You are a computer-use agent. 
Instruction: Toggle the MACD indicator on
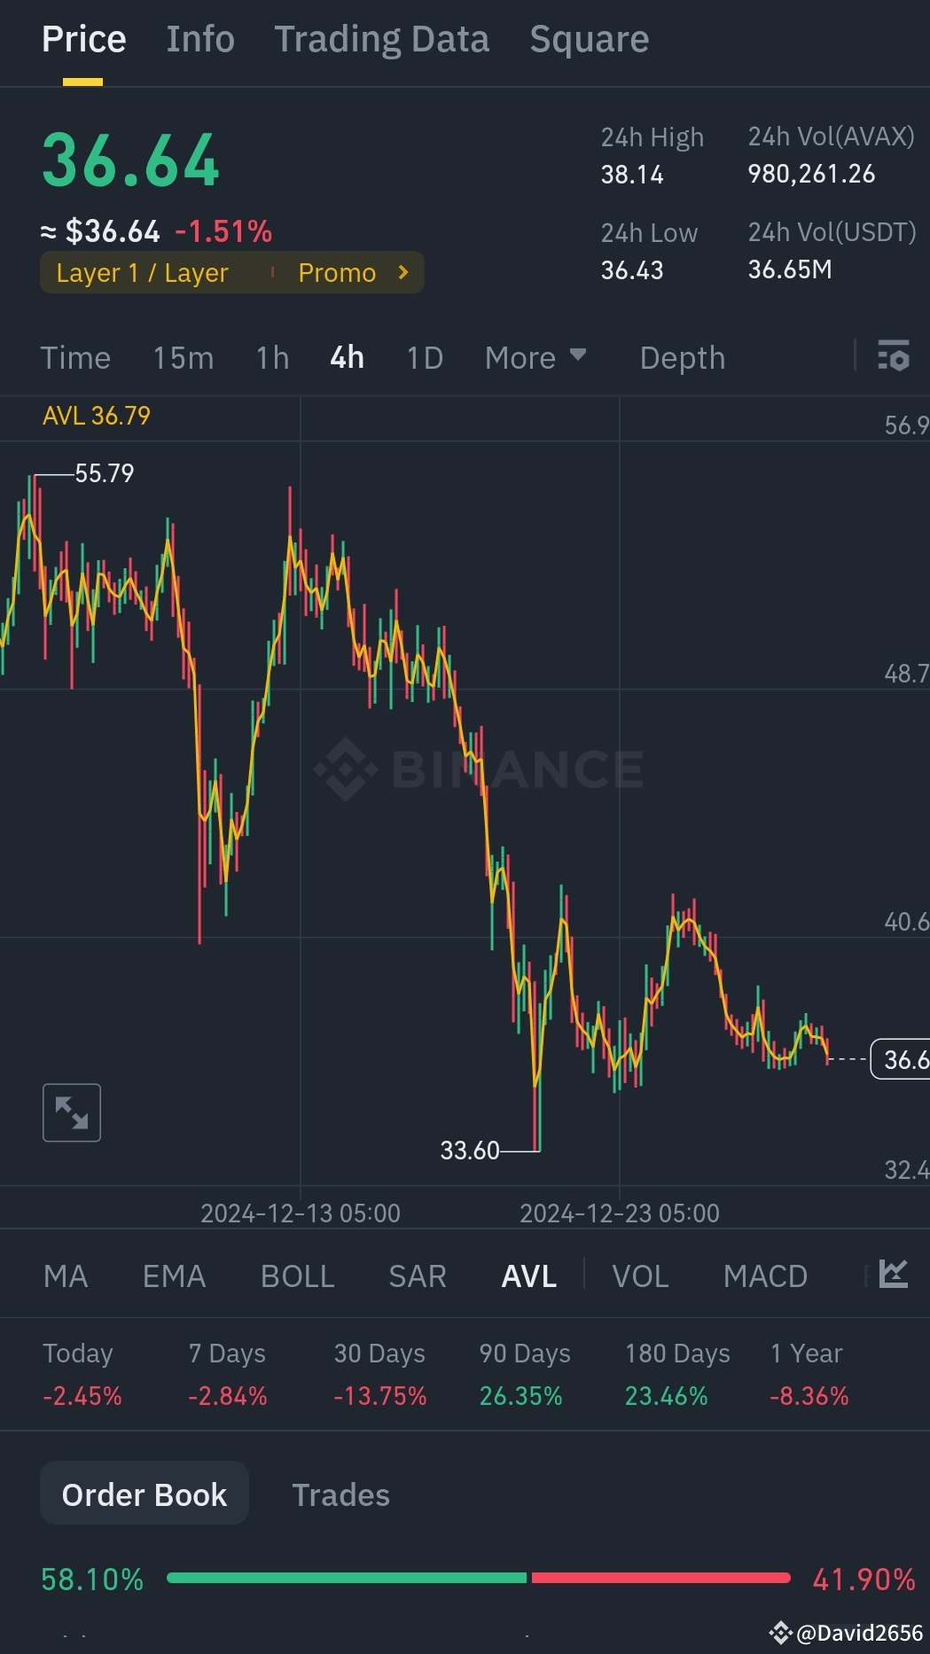pyautogui.click(x=765, y=1275)
